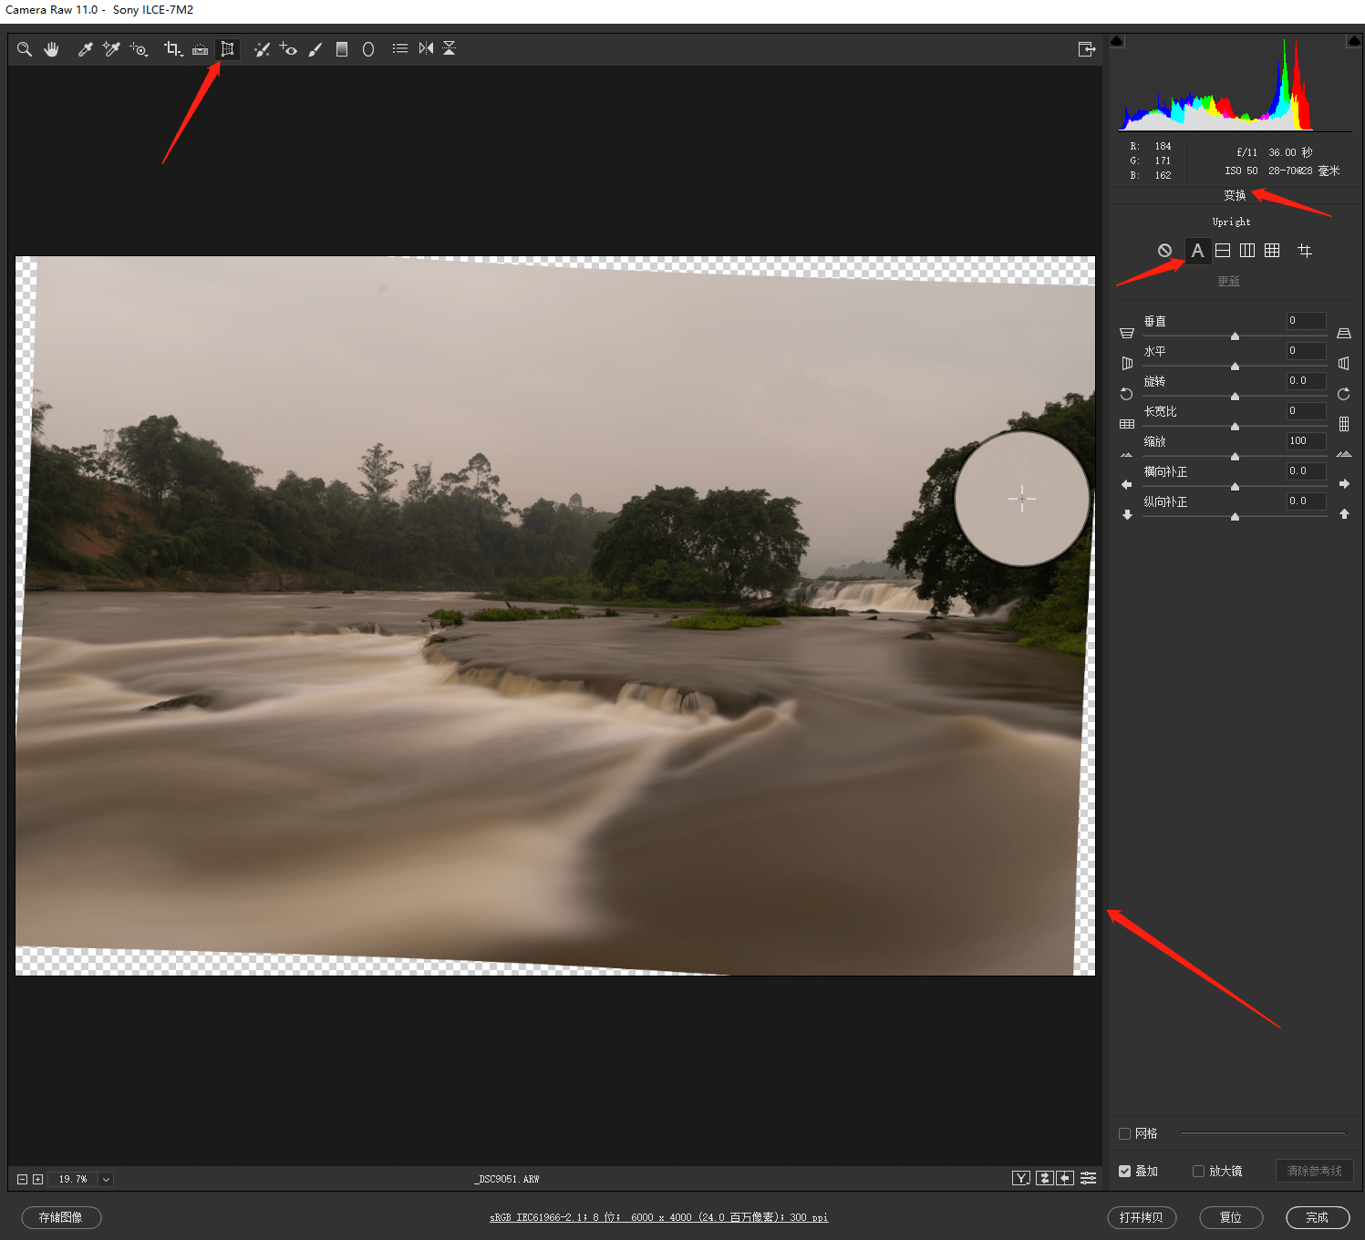Viewport: 1365px width, 1240px height.
Task: Click the 垂直 vertical slider handle
Action: [x=1235, y=336]
